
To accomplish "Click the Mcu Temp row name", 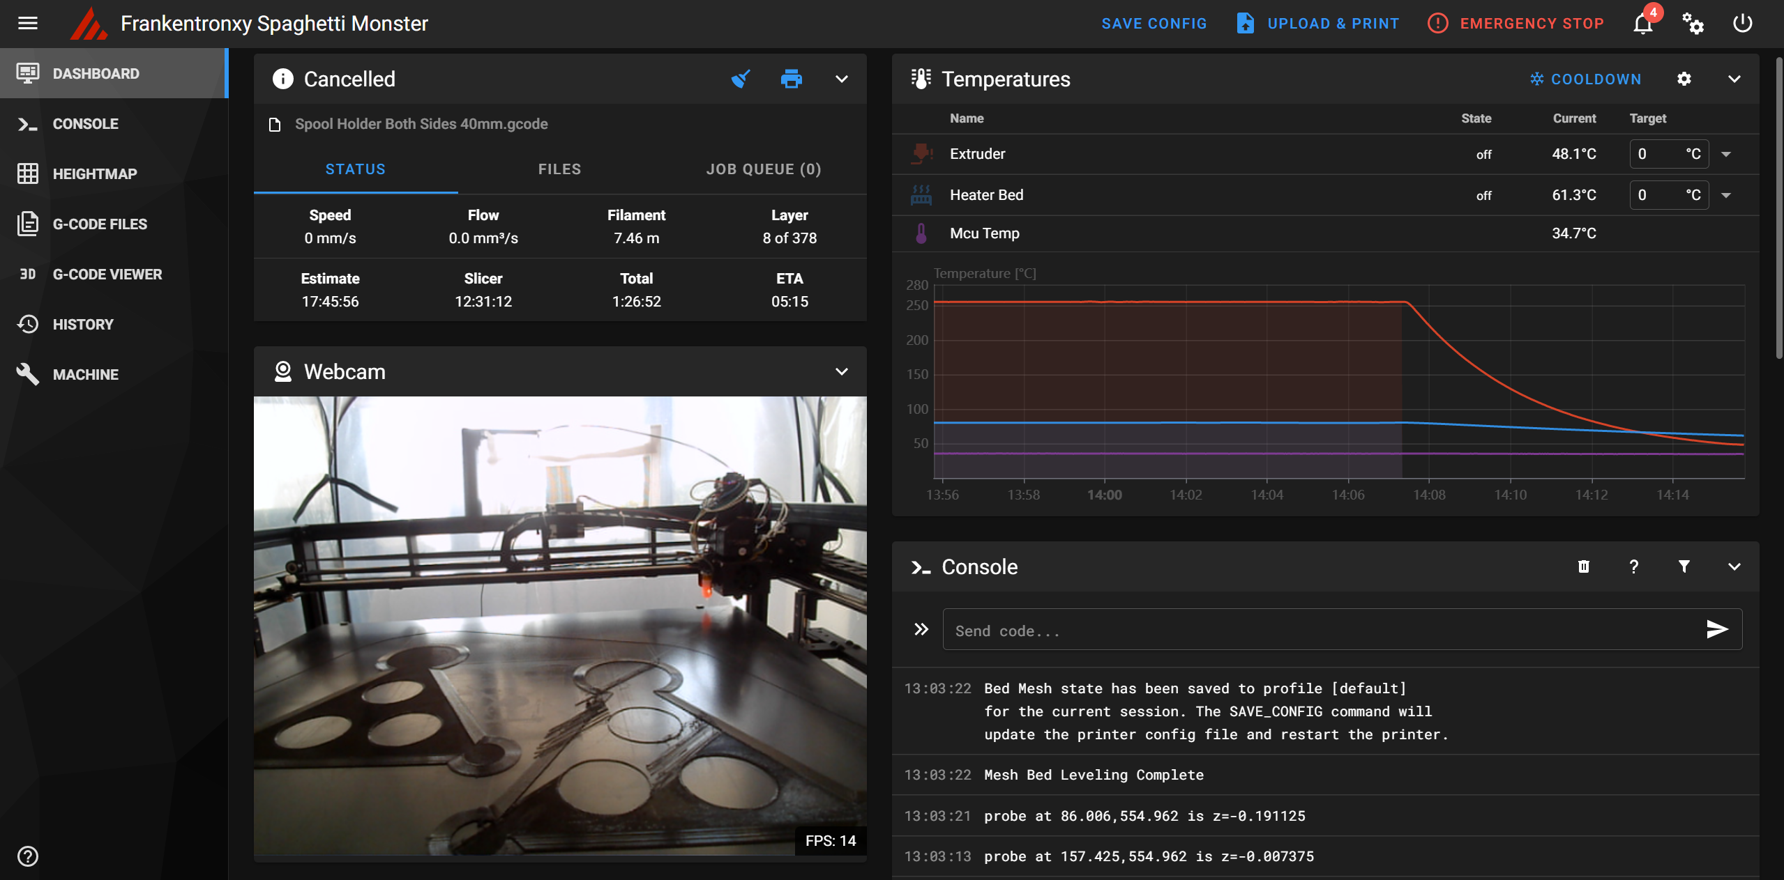I will 984,233.
